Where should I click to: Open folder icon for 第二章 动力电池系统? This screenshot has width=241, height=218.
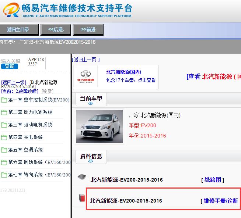click(x=4, y=112)
